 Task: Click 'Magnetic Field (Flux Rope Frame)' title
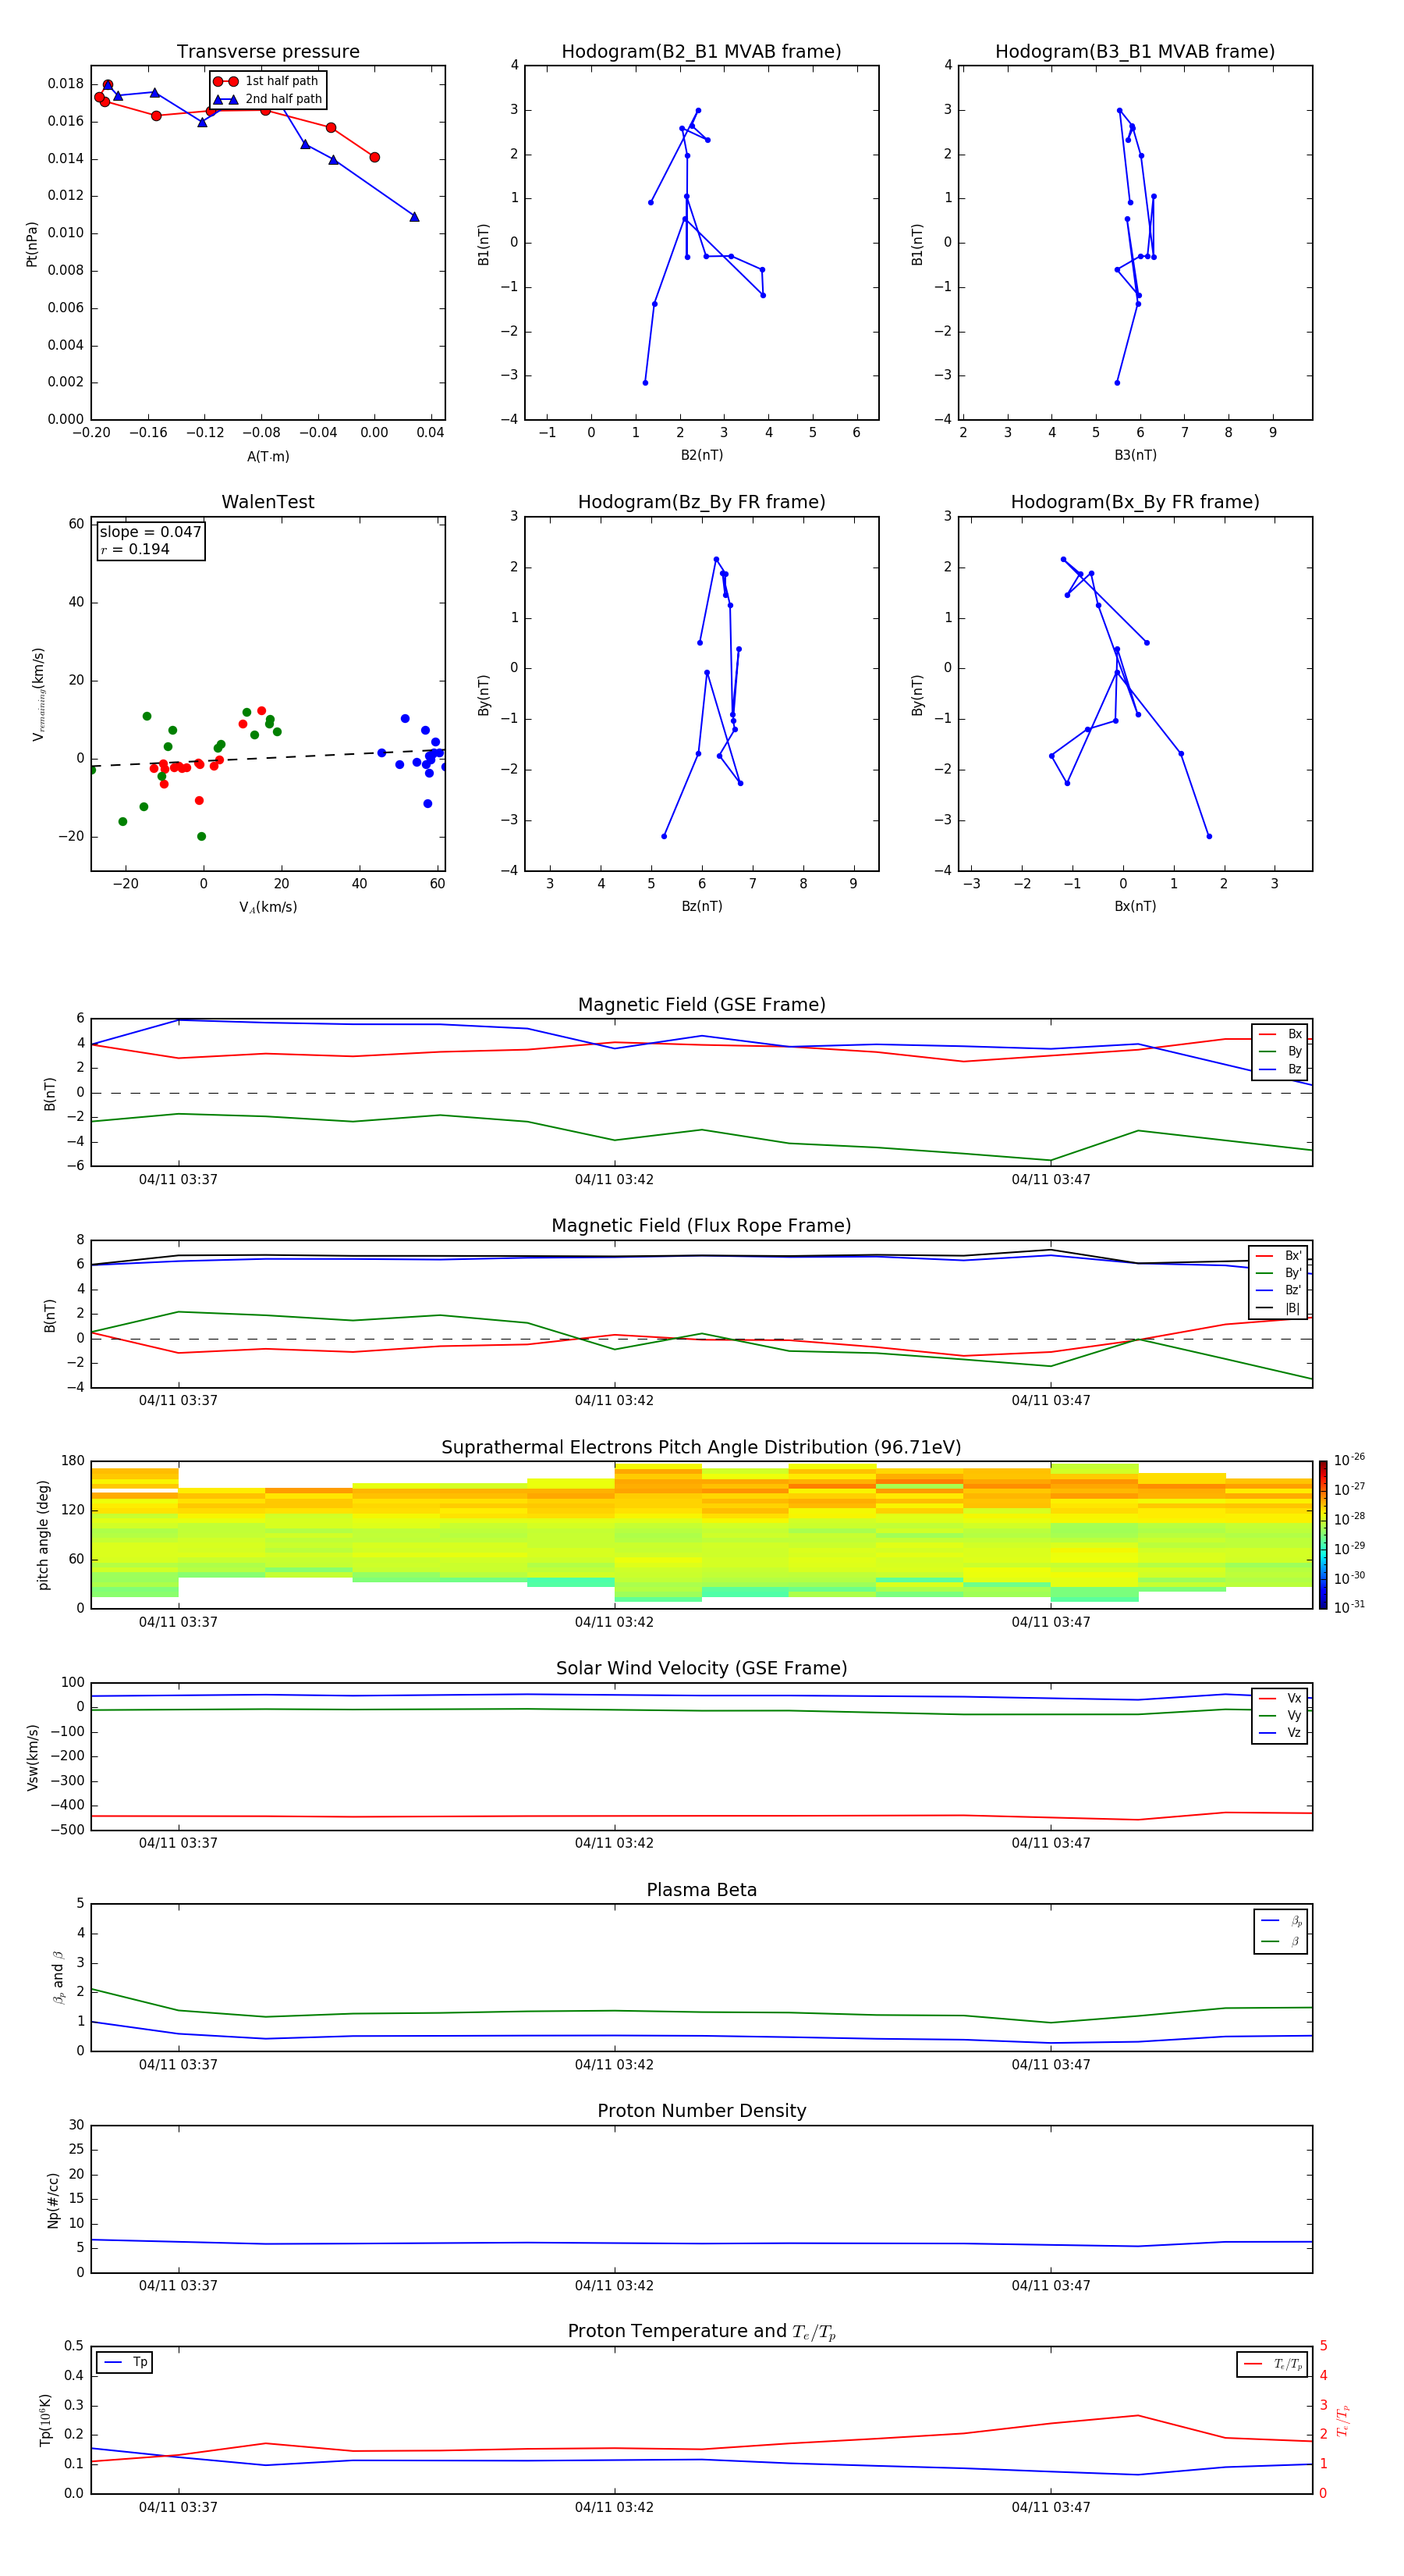click(x=701, y=1226)
